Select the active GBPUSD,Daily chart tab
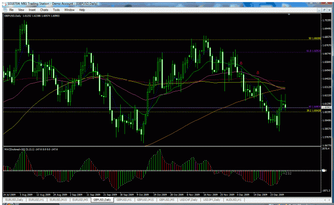The image size is (334, 205). tap(102, 200)
